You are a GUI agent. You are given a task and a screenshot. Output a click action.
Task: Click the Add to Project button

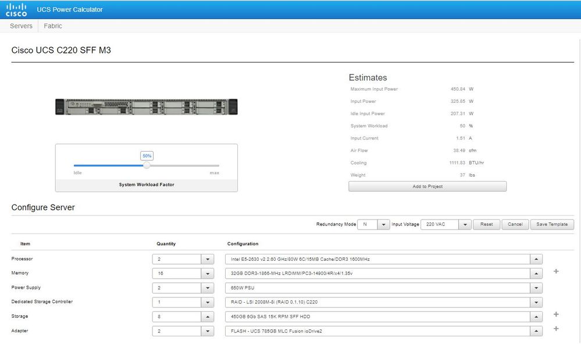point(427,186)
